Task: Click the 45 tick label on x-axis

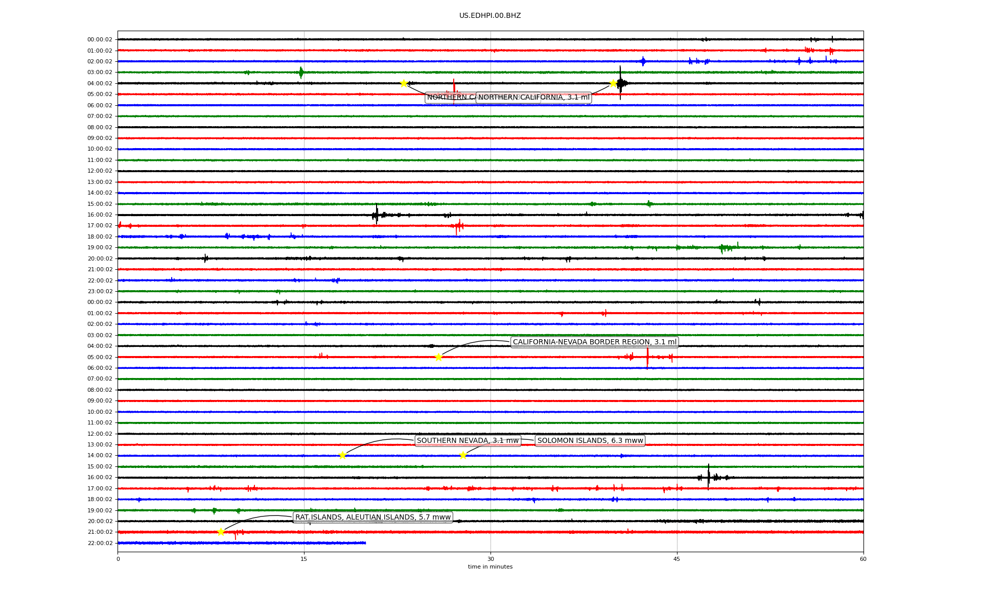Action: coord(677,559)
